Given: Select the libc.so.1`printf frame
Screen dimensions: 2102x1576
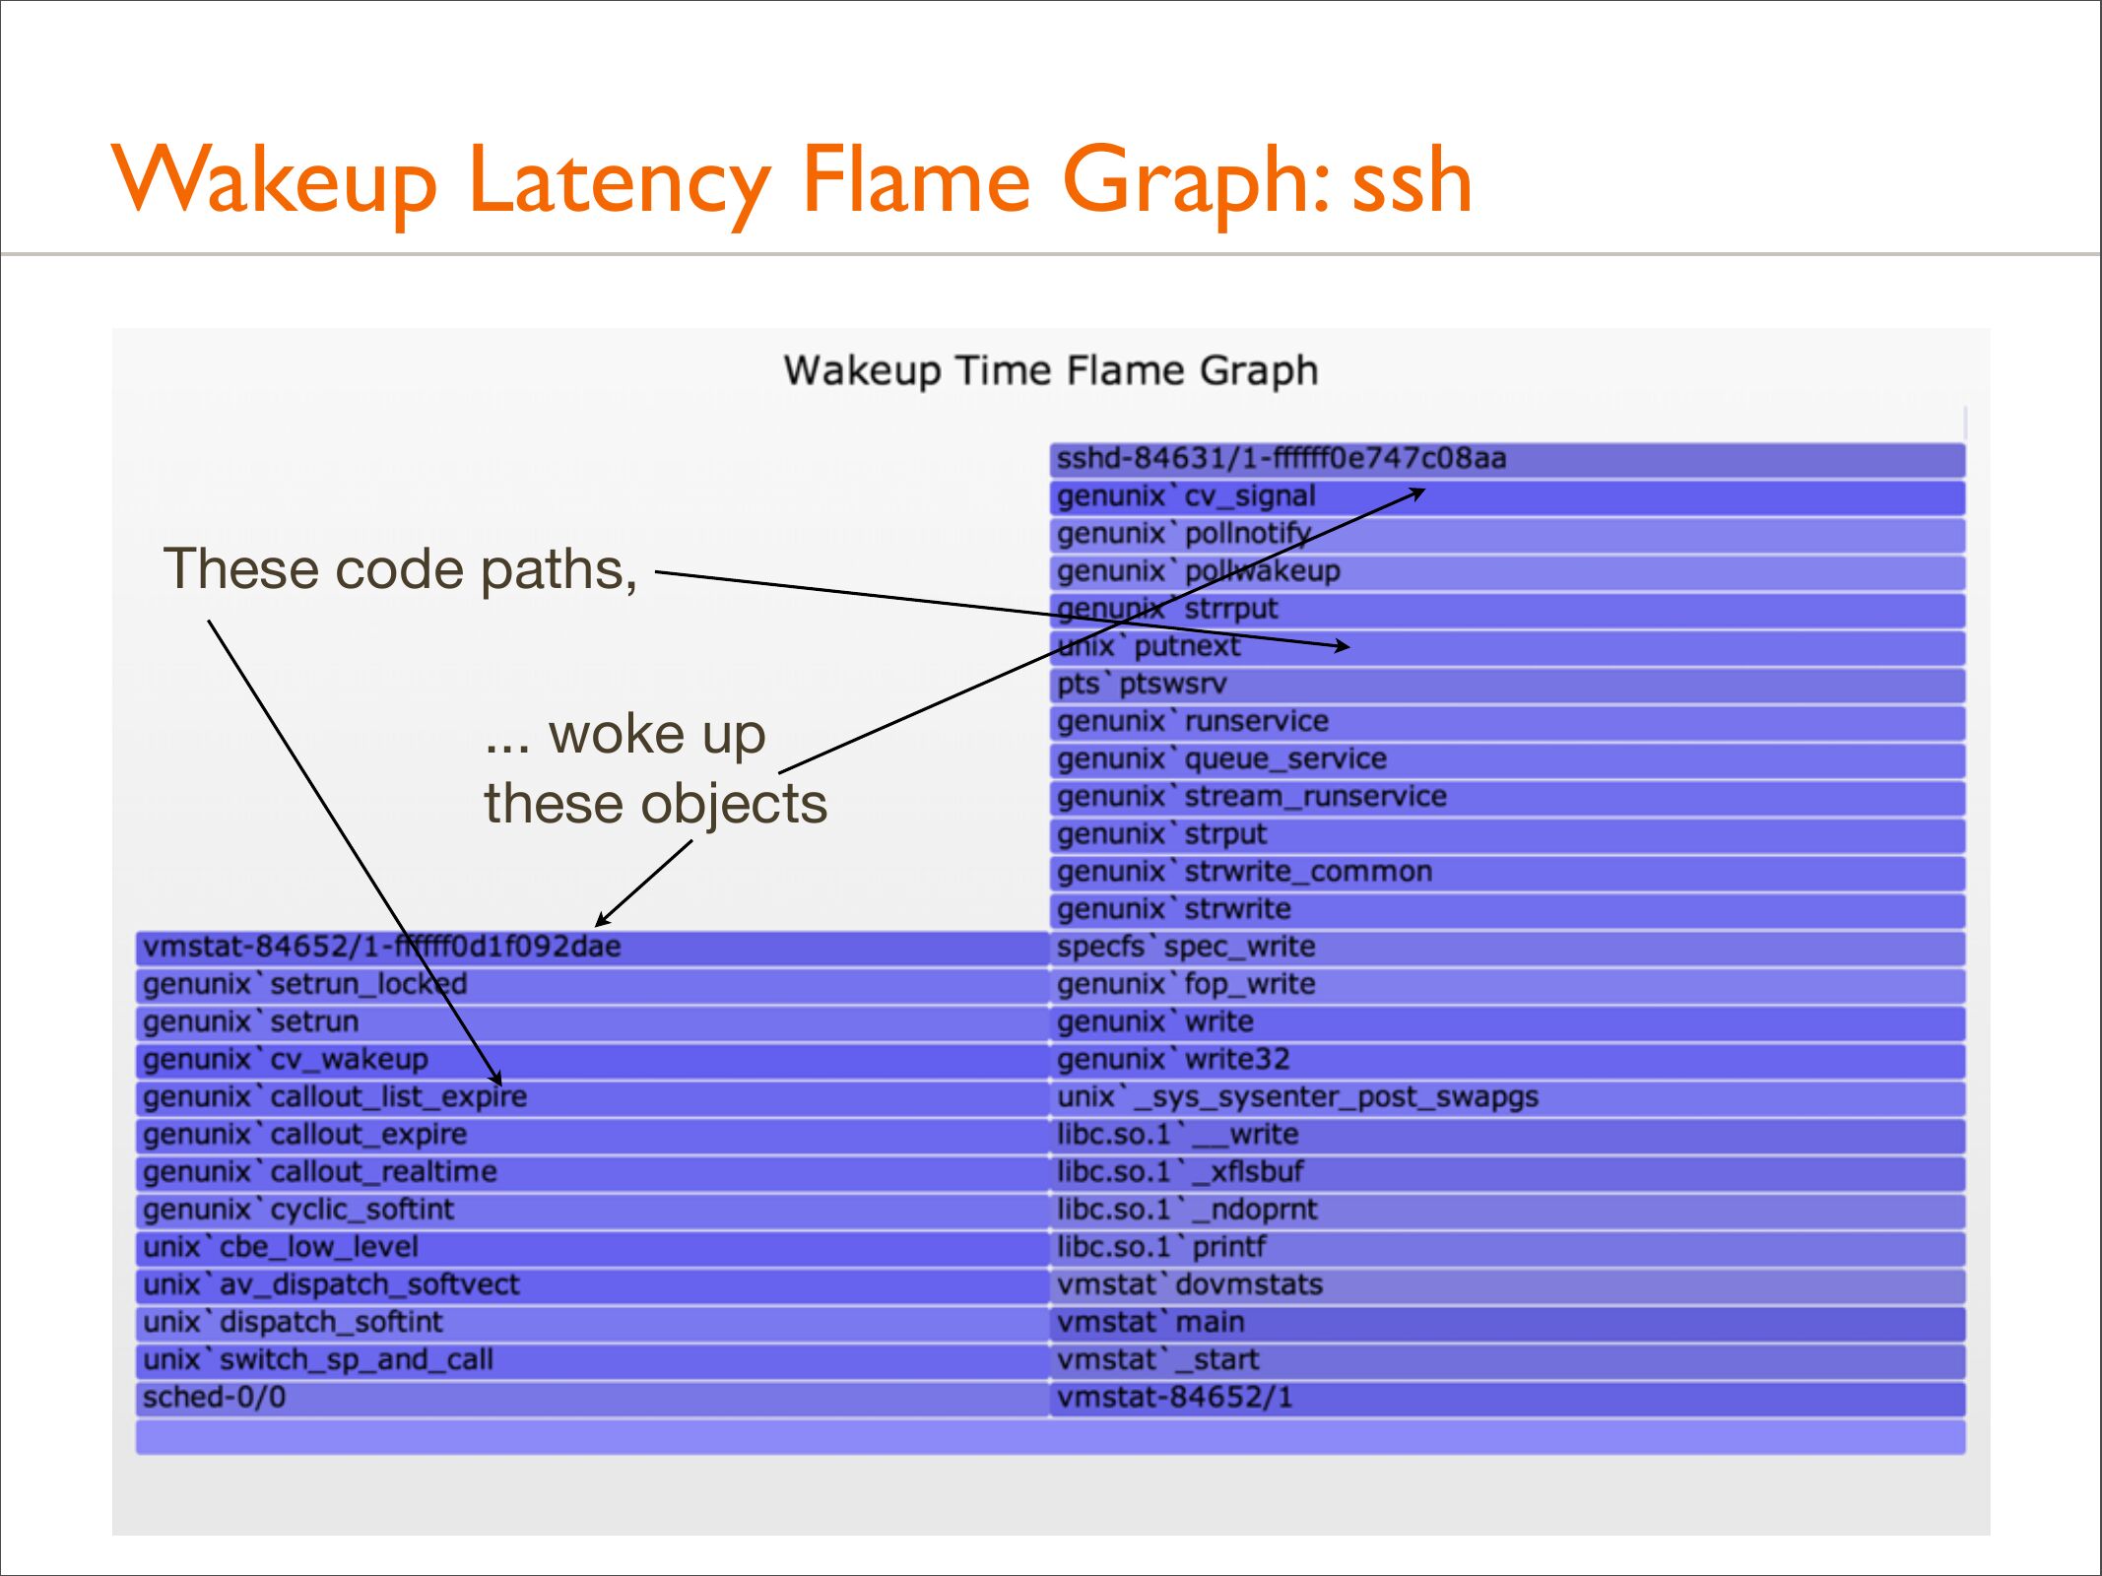Looking at the screenshot, I should 1507,1248.
